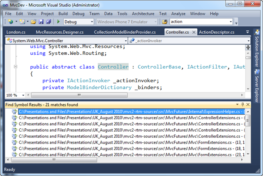Click ModelBinderDictionary type in code
The height and width of the screenshot is (176, 263).
pyautogui.click(x=99, y=88)
